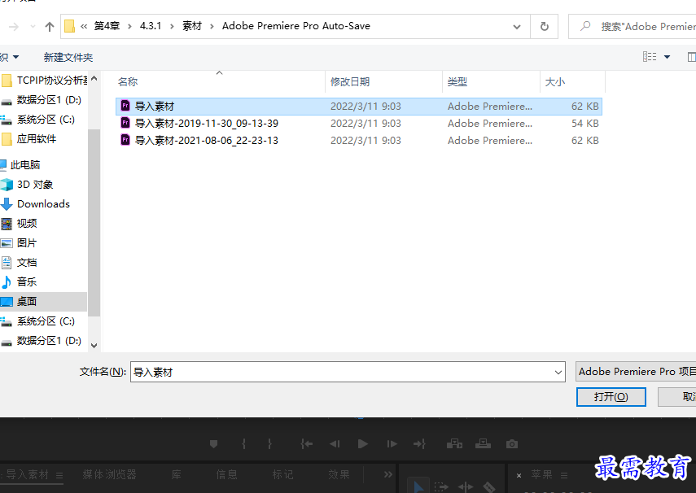This screenshot has height=493, width=696.
Task: Open 苹果 sequence panel menu icon
Action: pyautogui.click(x=564, y=475)
